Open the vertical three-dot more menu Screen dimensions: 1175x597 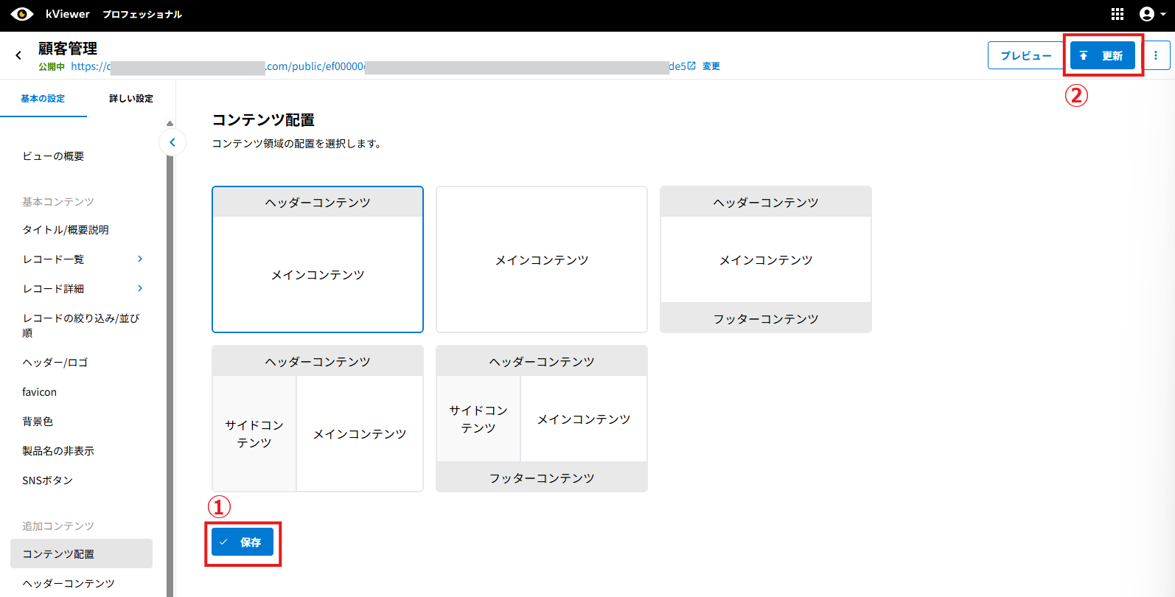(1155, 55)
